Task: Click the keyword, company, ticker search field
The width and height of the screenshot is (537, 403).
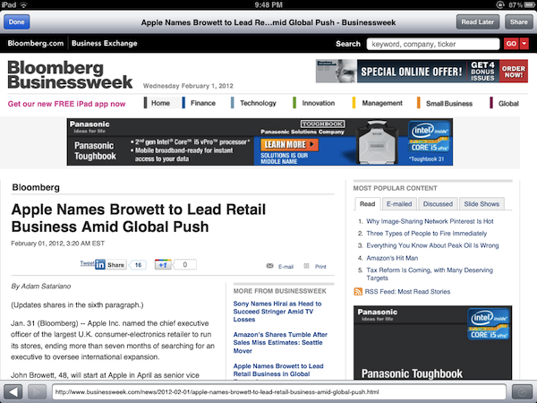Action: (433, 44)
